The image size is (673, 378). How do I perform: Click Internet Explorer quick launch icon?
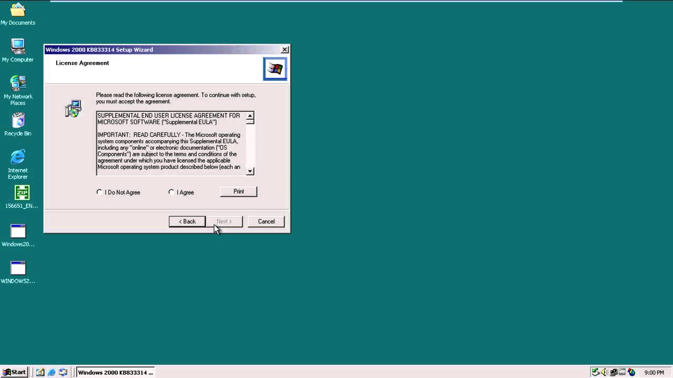[x=52, y=372]
